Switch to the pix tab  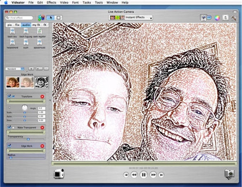(x=10, y=25)
